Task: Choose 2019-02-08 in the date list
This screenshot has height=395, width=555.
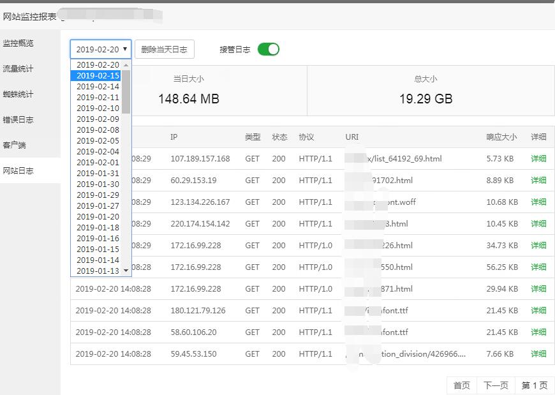Action: pyautogui.click(x=96, y=130)
